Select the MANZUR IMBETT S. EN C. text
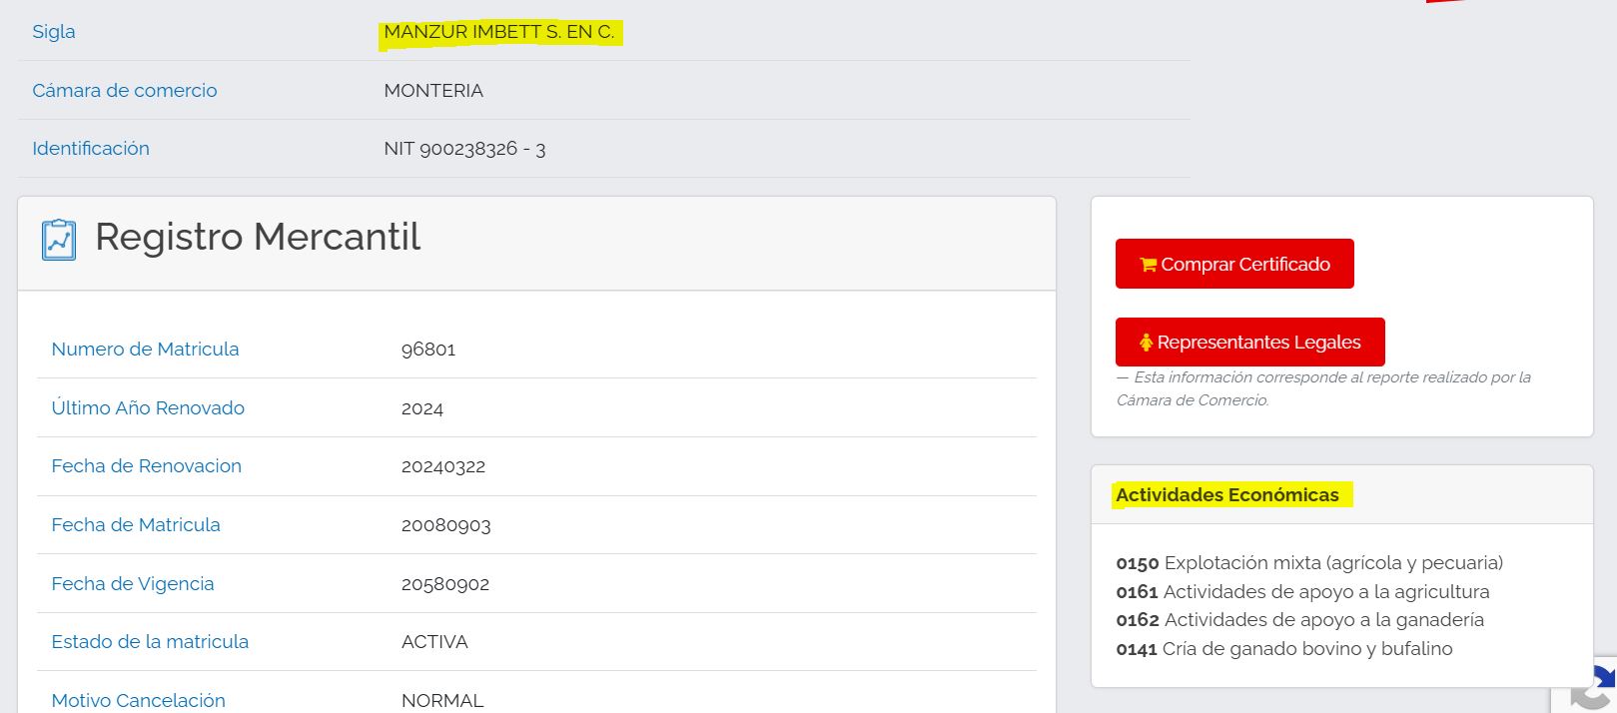 (x=499, y=32)
